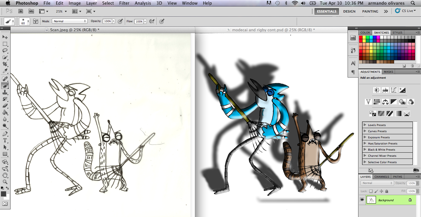Select the Dodge tool
Viewport: 421px width, 217px height.
point(5,126)
